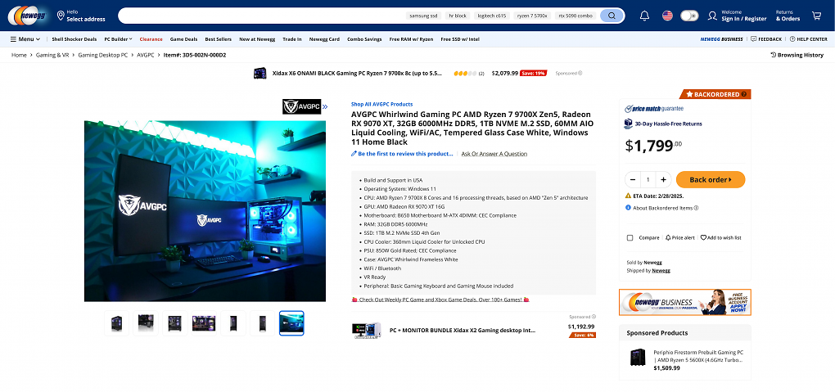
Task: Click the Back order button
Action: click(711, 179)
